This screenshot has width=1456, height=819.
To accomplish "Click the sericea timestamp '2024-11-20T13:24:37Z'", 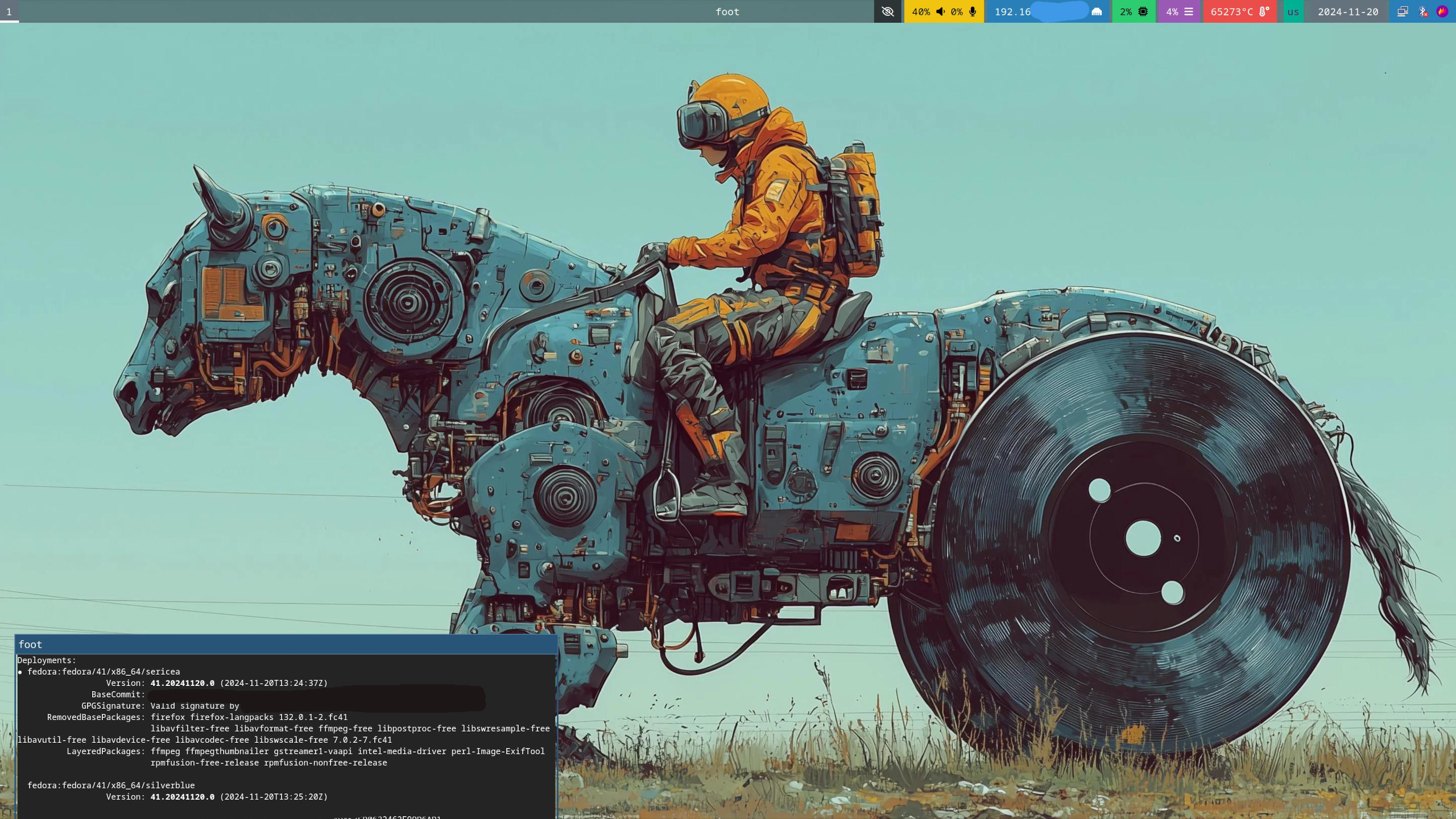I will (274, 683).
